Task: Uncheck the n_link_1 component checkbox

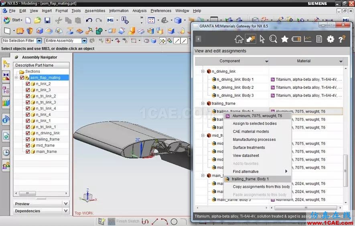Action: coord(28,121)
